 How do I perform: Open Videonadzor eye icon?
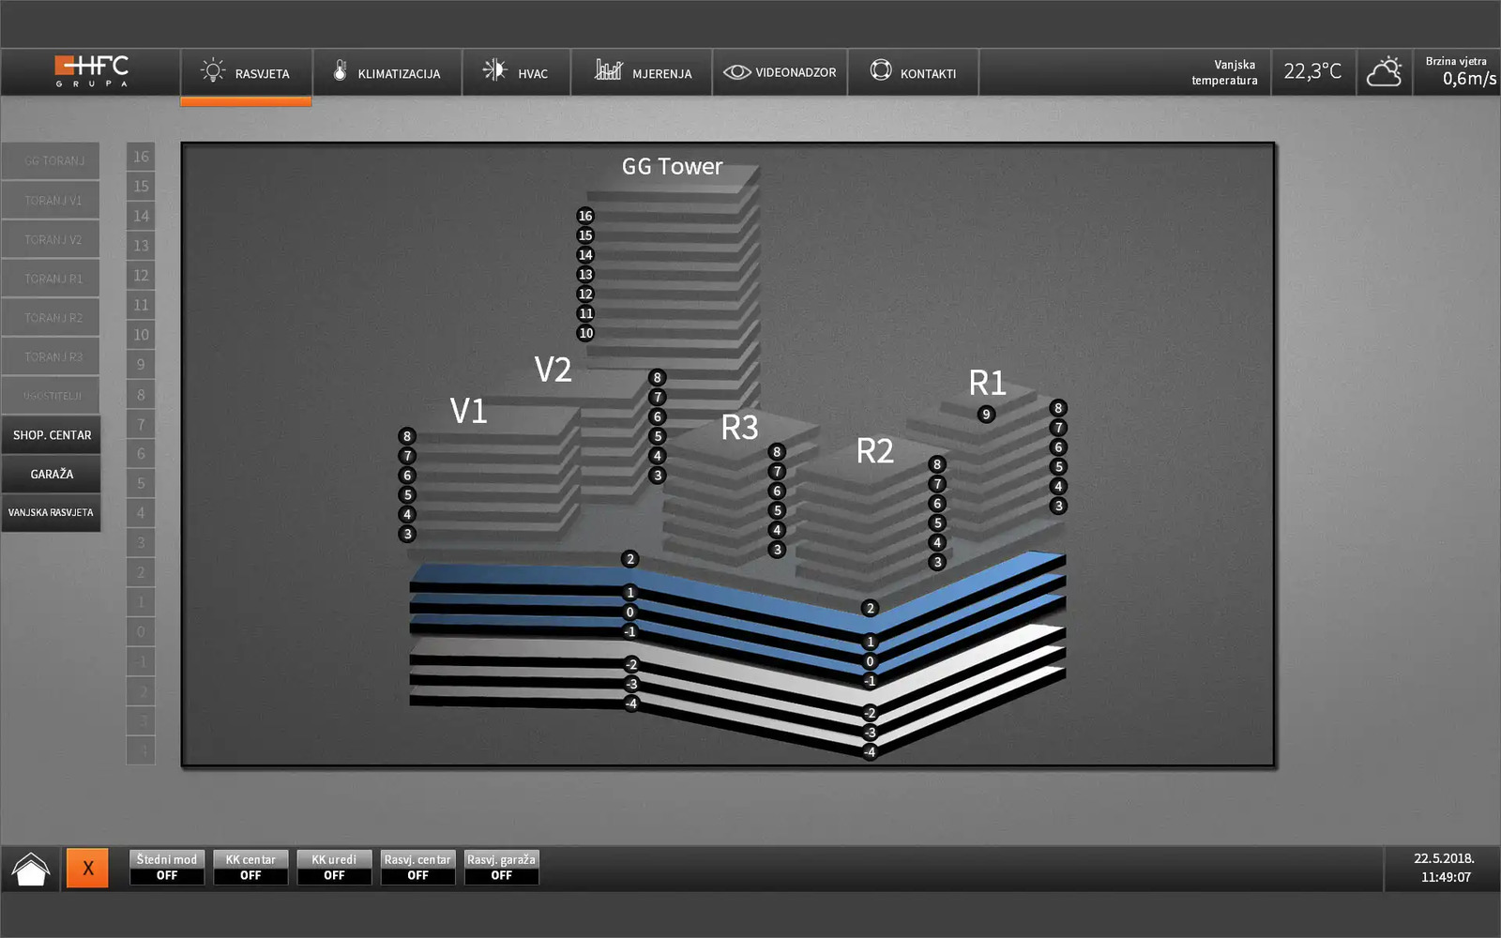tap(737, 72)
